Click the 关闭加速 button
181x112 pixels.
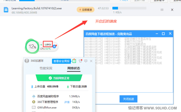click(128, 99)
